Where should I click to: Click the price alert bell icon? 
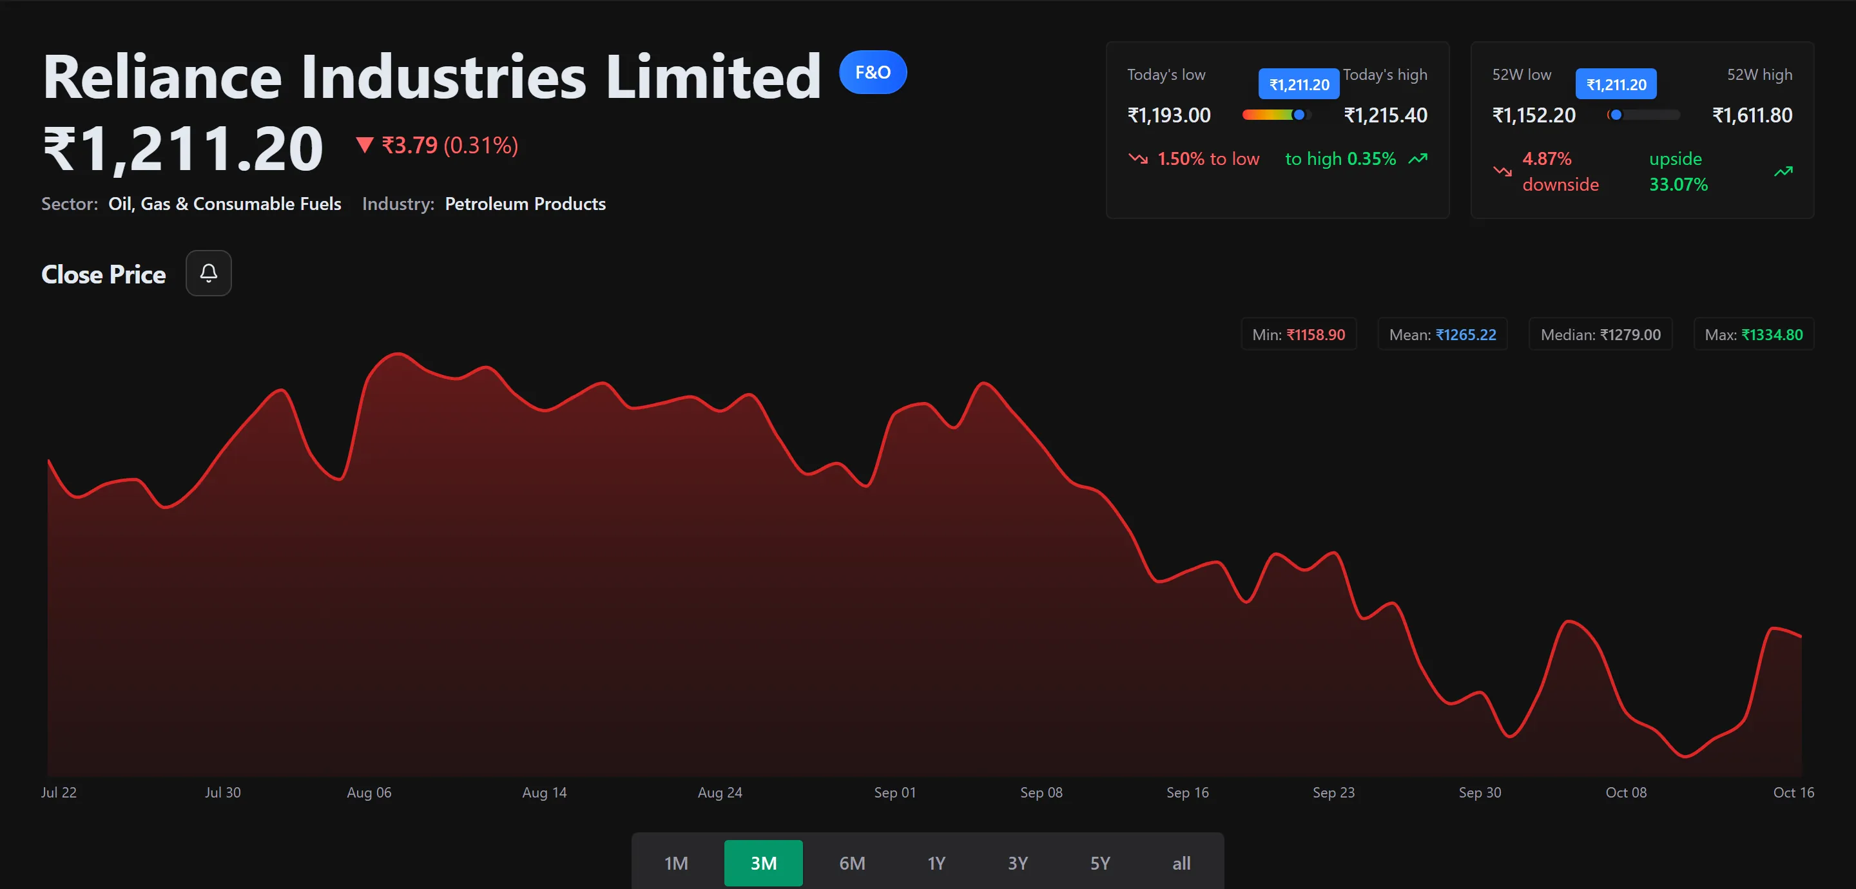[x=208, y=273]
